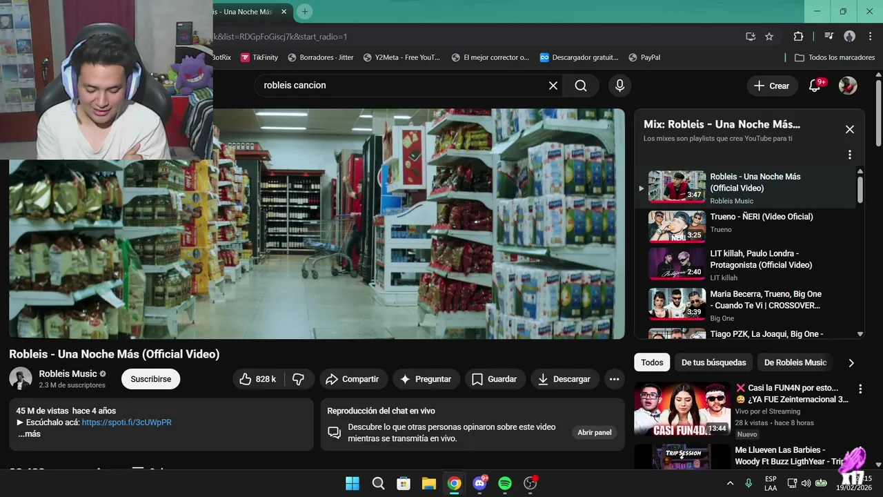Click the Suscribirse button
Viewport: 883px width, 497px height.
coord(150,379)
